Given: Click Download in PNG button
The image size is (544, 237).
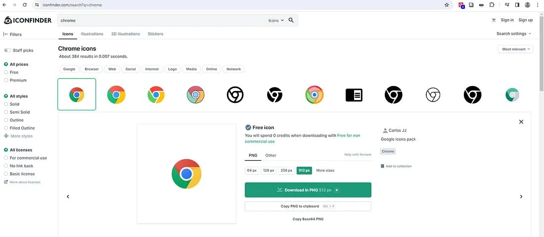Looking at the screenshot, I should (308, 190).
